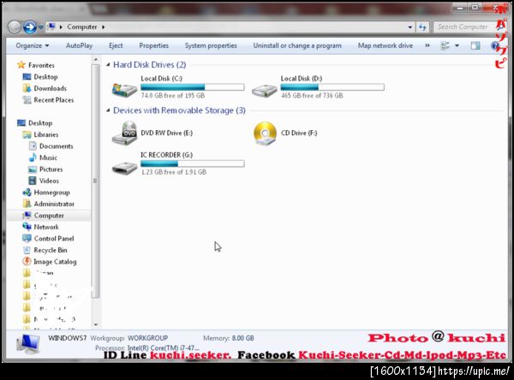Click System properties in the toolbar
The image size is (514, 380).
211,45
